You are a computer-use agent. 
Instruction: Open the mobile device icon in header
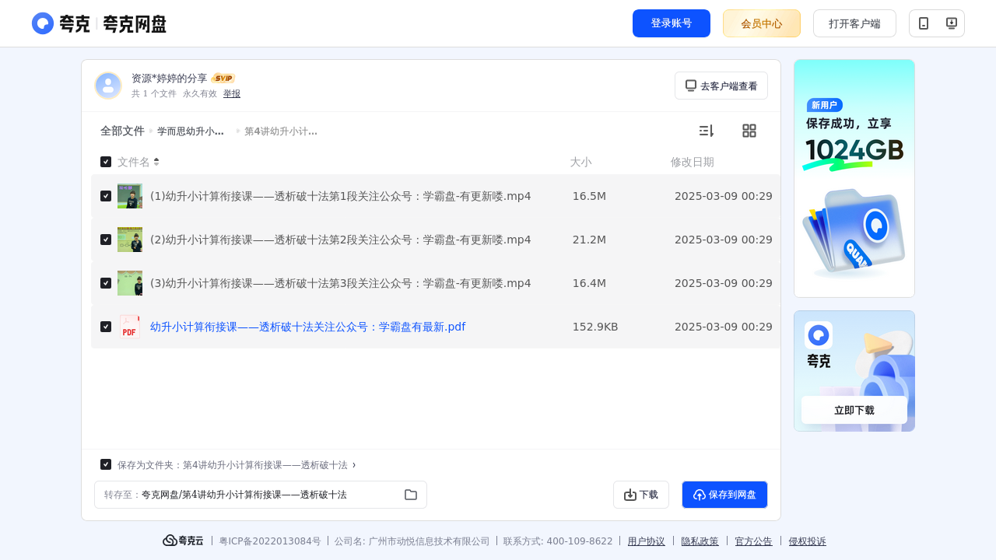924,23
